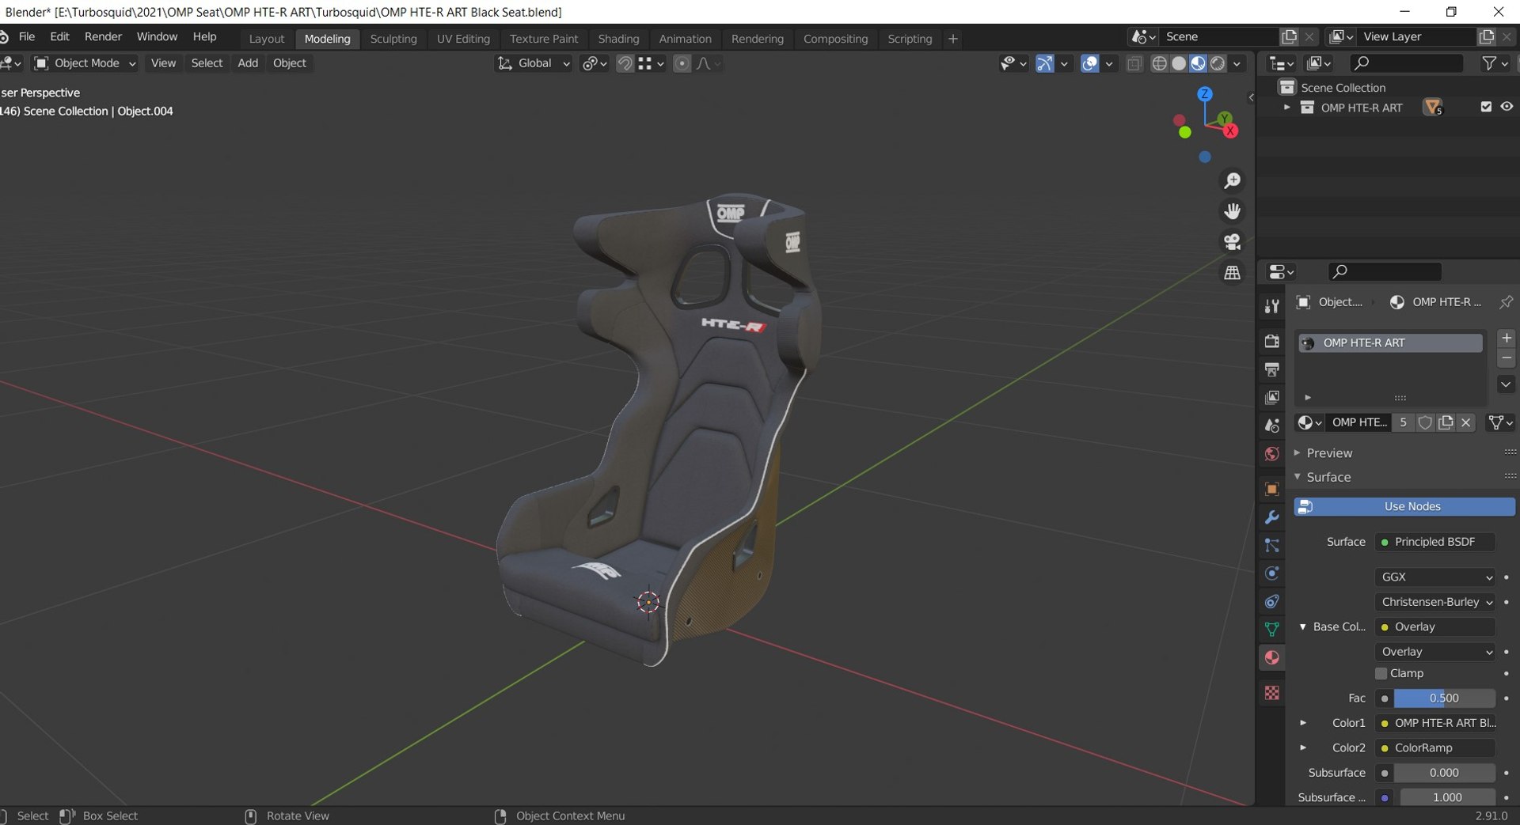Open the Global transform orientation dropdown
The width and height of the screenshot is (1520, 825).
533,63
